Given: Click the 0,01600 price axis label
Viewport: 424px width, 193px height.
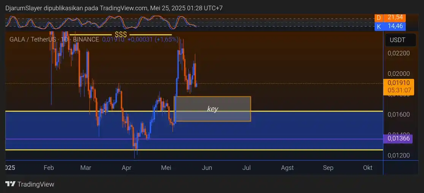Looking at the screenshot, I should tap(399, 115).
